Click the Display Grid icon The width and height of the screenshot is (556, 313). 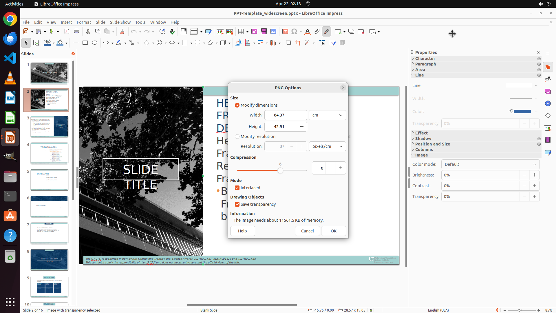pos(183,32)
